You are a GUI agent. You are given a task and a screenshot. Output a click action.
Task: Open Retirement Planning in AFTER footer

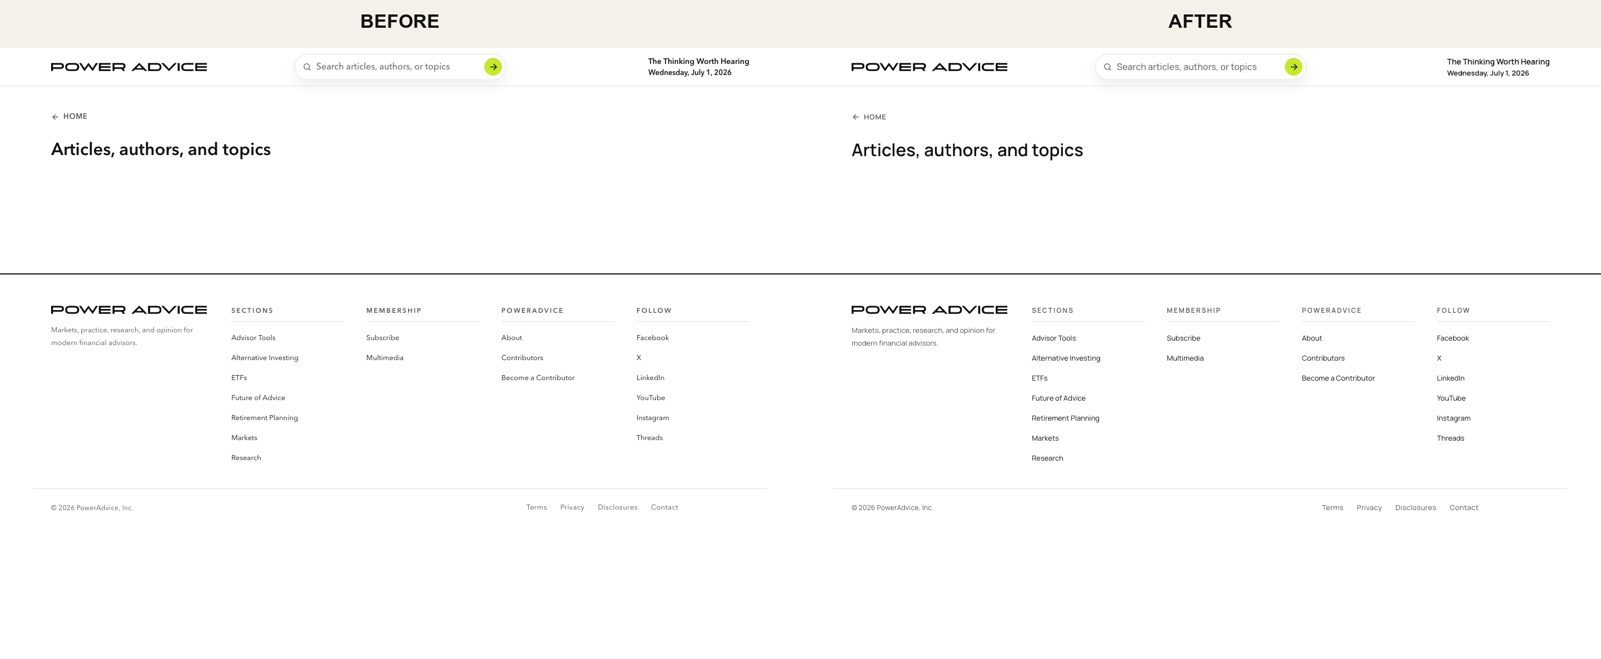click(x=1065, y=418)
